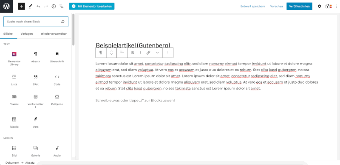
Task: Switch to the Wiederverwendbar tab
Action: tap(54, 34)
